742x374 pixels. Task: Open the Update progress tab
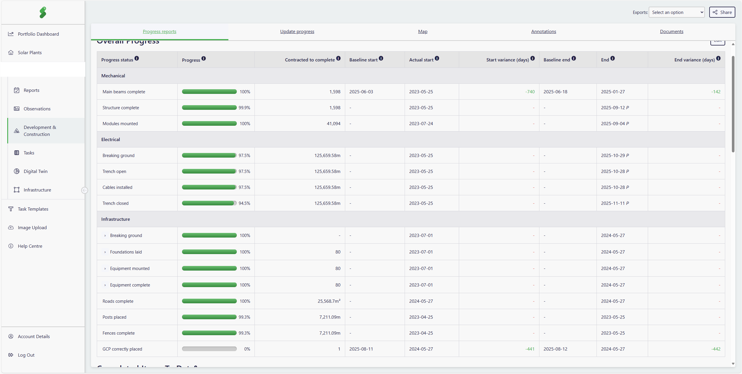point(297,31)
